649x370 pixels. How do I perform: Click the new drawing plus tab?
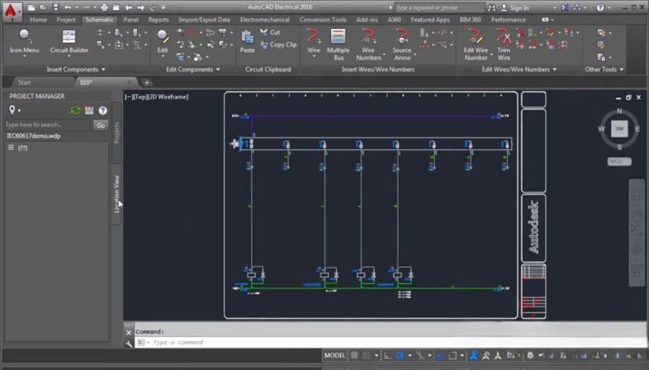click(147, 83)
